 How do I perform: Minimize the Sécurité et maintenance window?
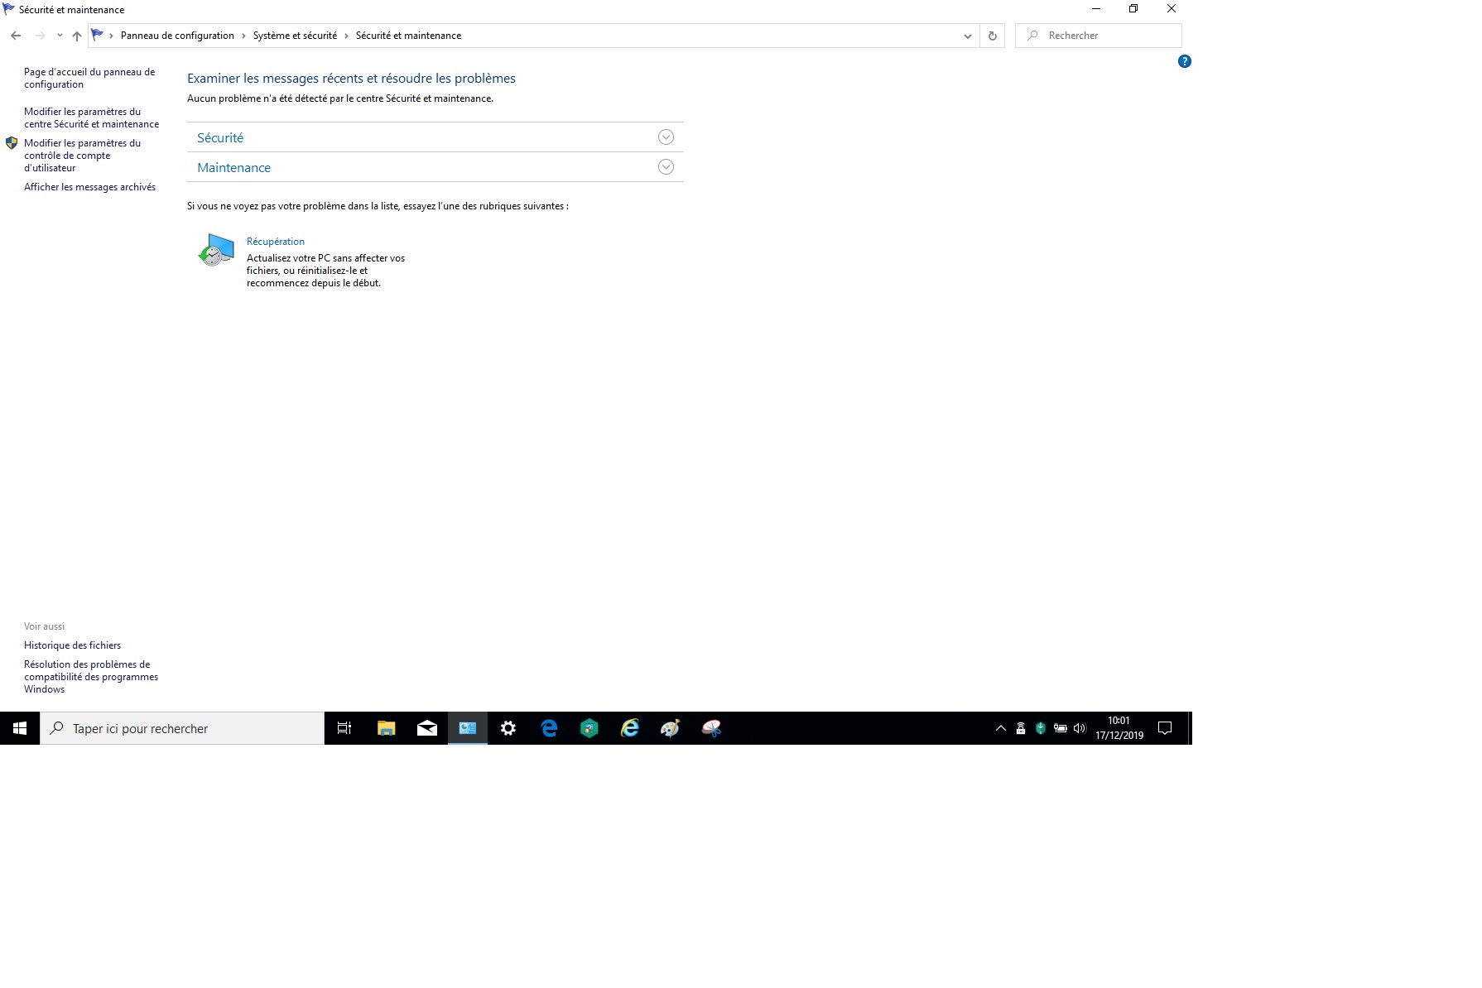[x=1096, y=9]
